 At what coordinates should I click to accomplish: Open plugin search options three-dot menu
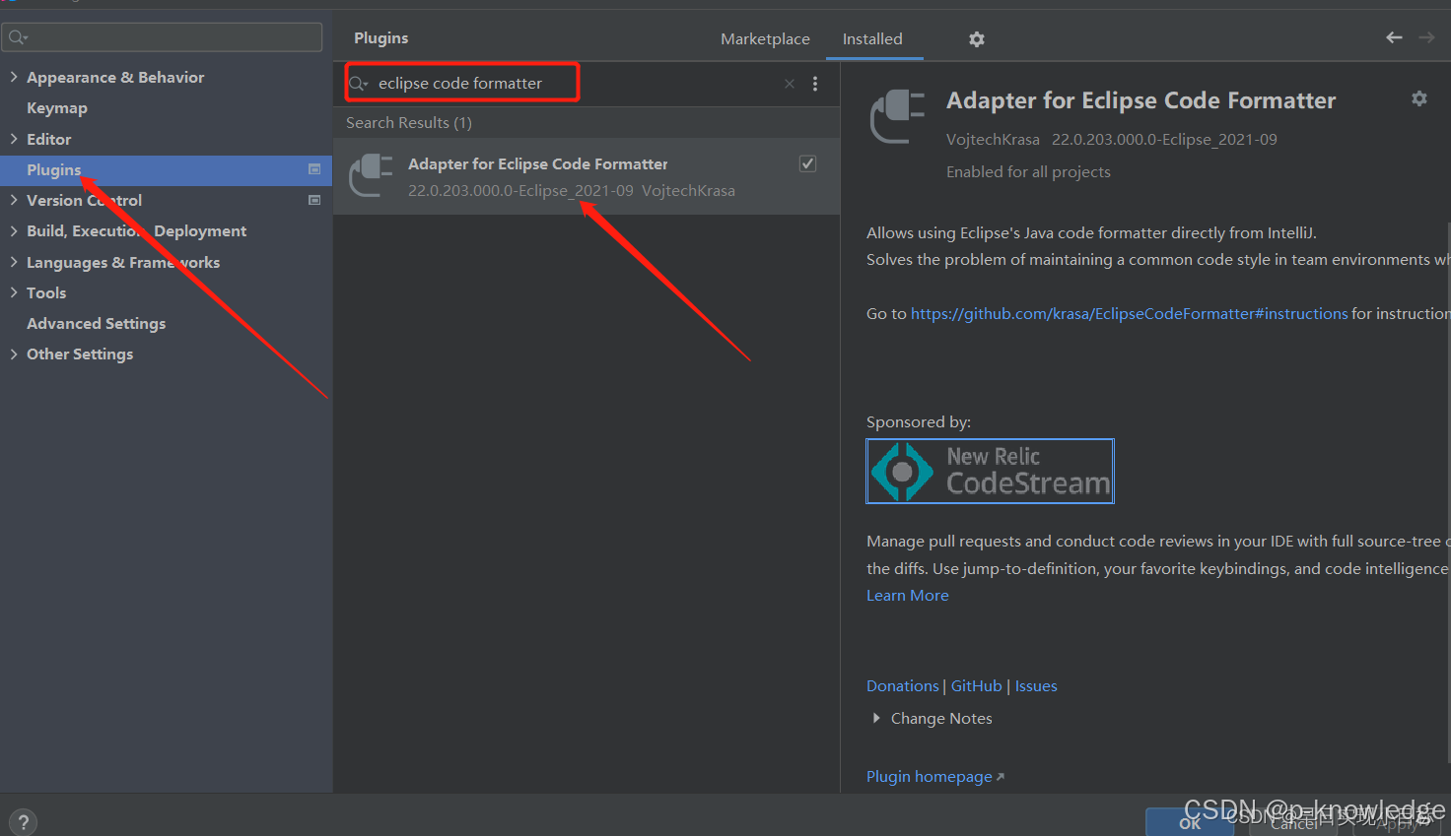coord(815,84)
